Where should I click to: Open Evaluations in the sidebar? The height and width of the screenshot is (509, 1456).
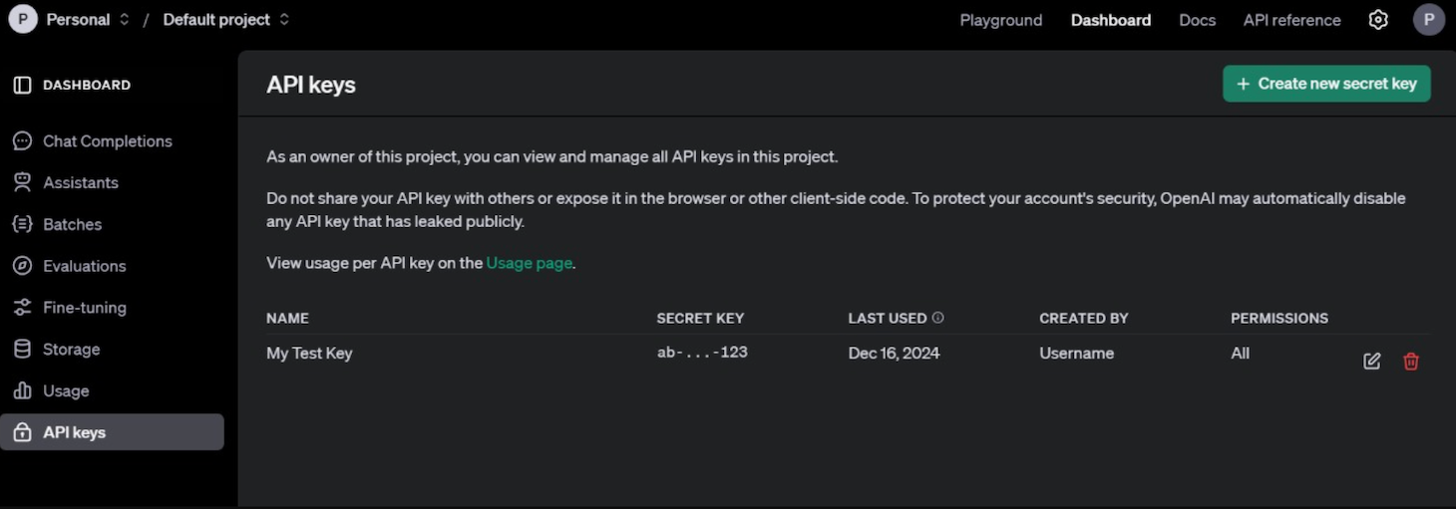coord(84,266)
